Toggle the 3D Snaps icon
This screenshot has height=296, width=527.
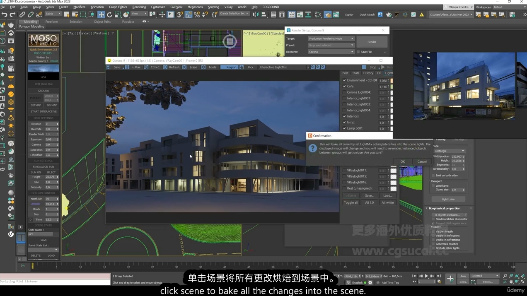[180, 14]
